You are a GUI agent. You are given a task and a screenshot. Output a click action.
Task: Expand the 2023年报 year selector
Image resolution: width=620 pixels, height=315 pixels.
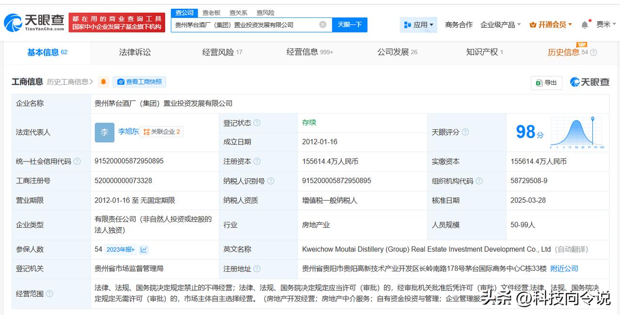(120, 250)
